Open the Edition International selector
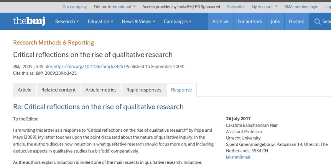This screenshot has height=165, width=331. point(122,7)
